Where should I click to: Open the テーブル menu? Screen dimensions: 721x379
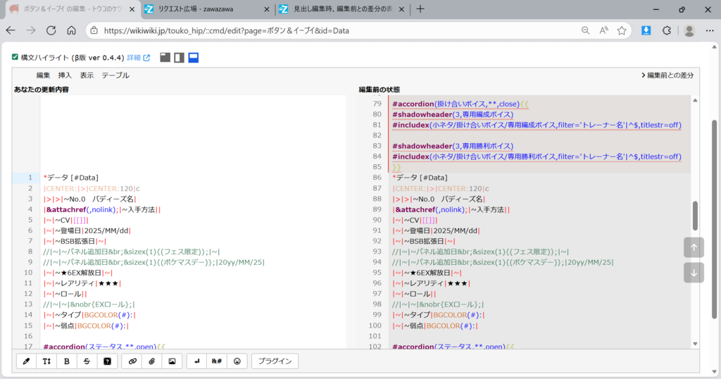click(x=115, y=75)
